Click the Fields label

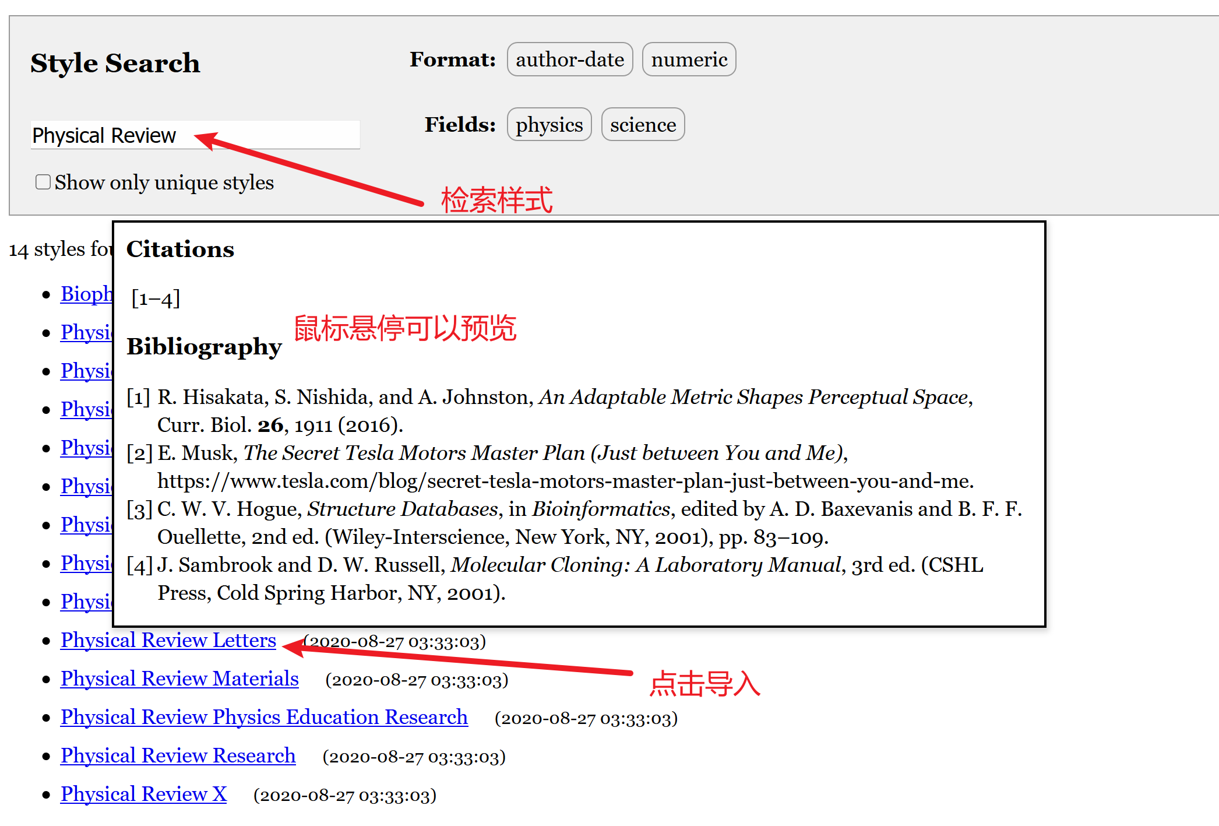click(460, 125)
